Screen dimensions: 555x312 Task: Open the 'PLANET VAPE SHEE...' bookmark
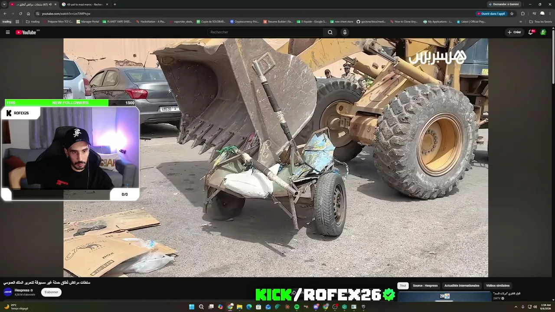tap(117, 22)
